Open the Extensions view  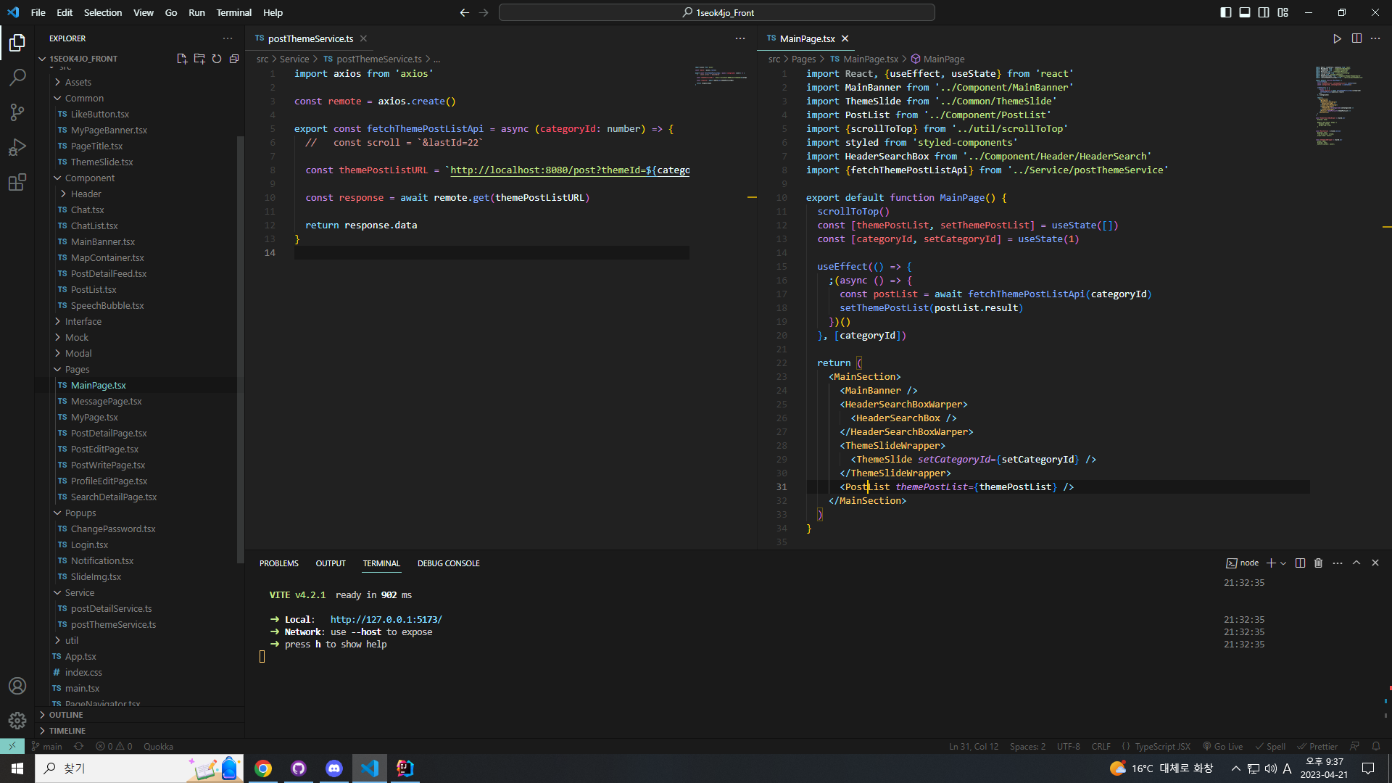point(17,182)
